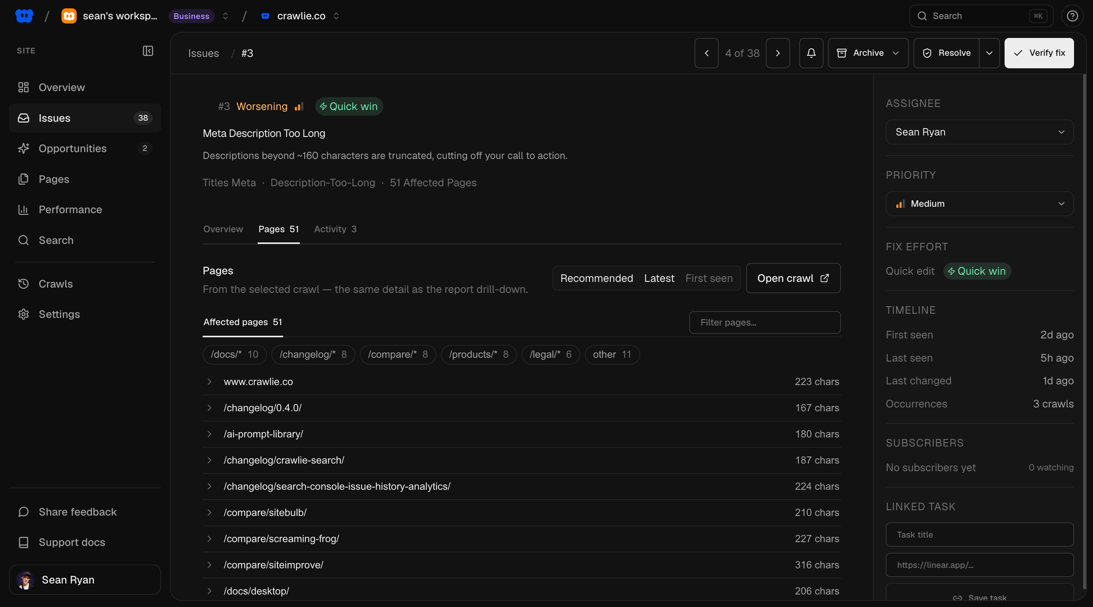This screenshot has height=607, width=1093.
Task: Select the Affected pages 51 tab
Action: [243, 322]
